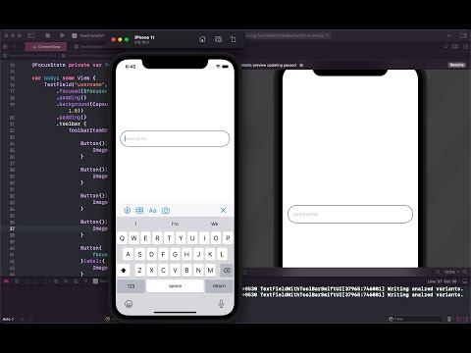
Task: Open the canvas 100% zoom dropdown
Action: pos(451,272)
